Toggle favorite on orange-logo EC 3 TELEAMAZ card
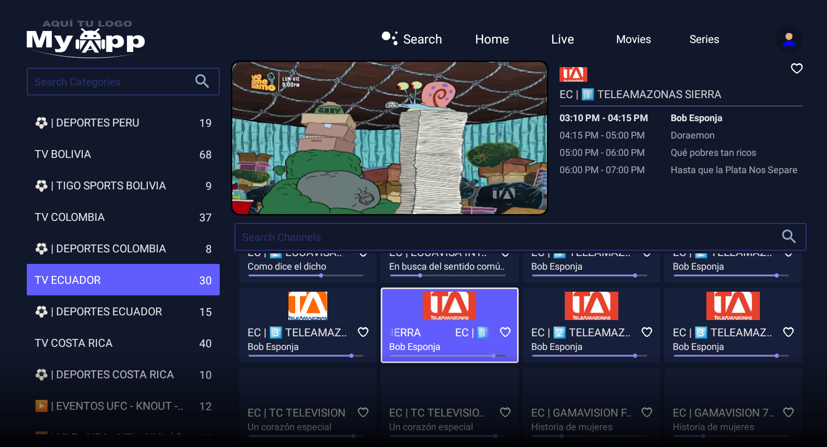Screen dimensions: 827x447 point(363,332)
